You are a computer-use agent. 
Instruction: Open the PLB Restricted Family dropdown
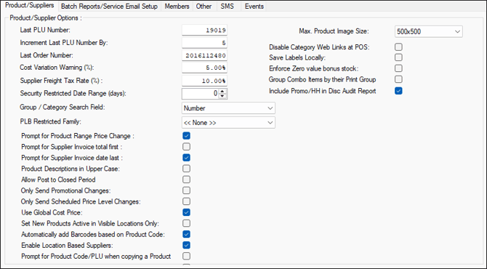coord(228,123)
